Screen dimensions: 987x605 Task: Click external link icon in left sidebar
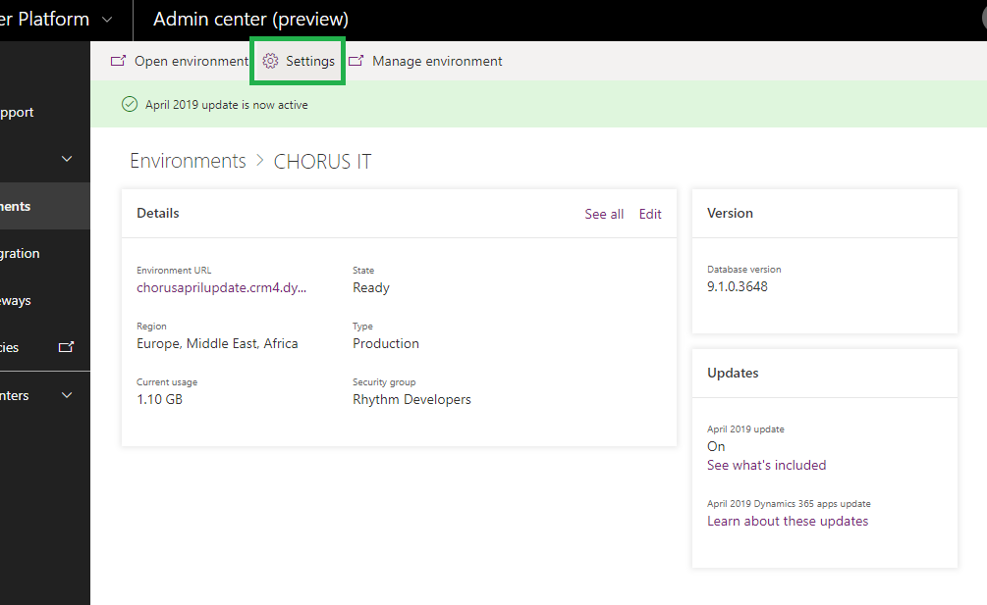click(x=66, y=347)
